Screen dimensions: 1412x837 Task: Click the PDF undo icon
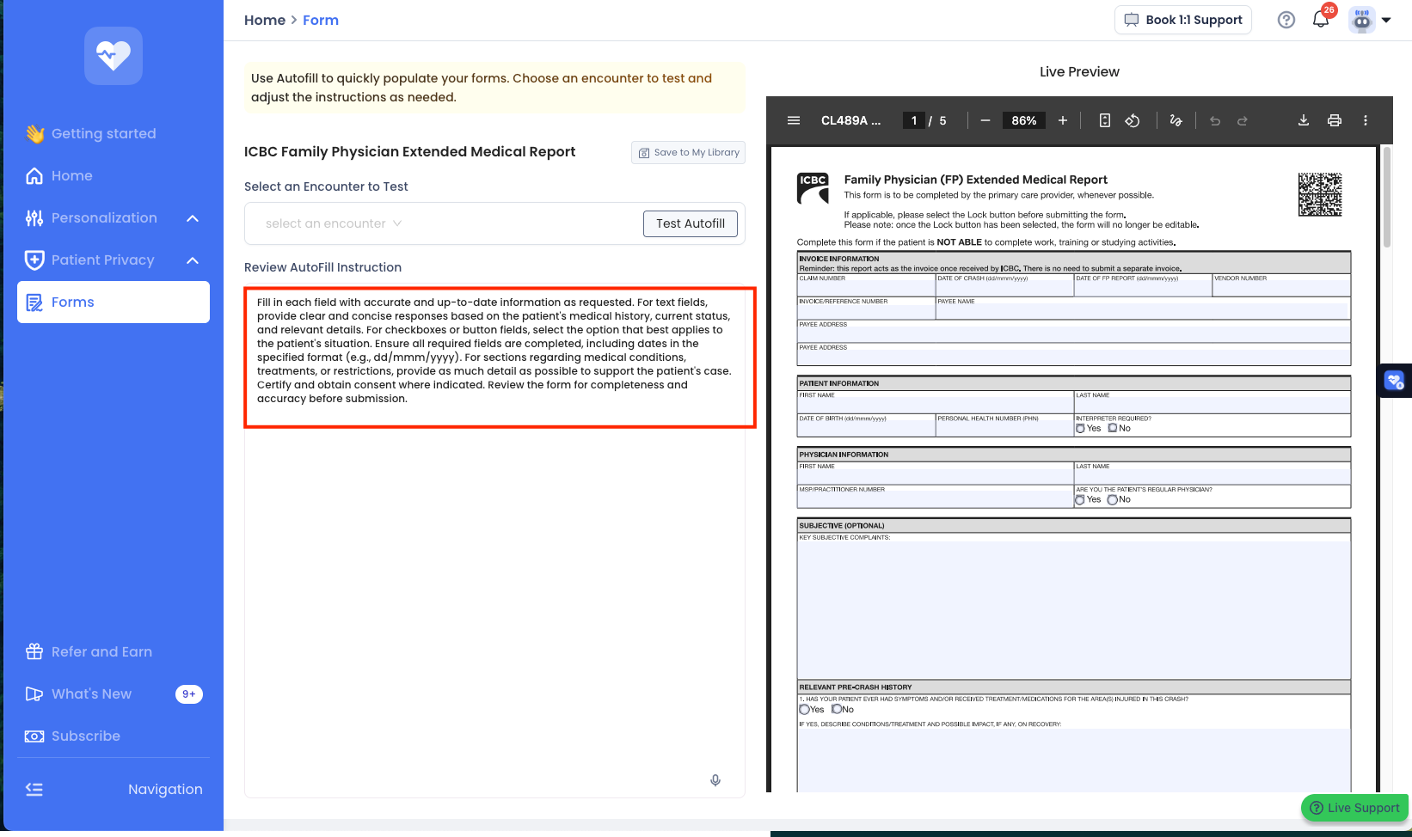point(1215,120)
